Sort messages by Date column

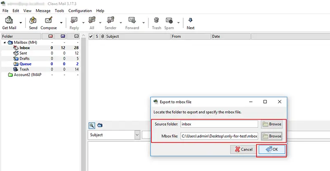pyautogui.click(x=231, y=36)
